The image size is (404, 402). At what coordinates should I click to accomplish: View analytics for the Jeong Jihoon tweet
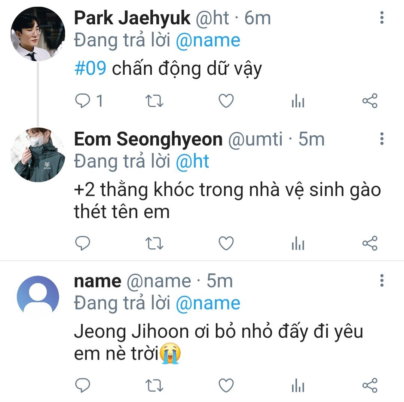click(298, 385)
